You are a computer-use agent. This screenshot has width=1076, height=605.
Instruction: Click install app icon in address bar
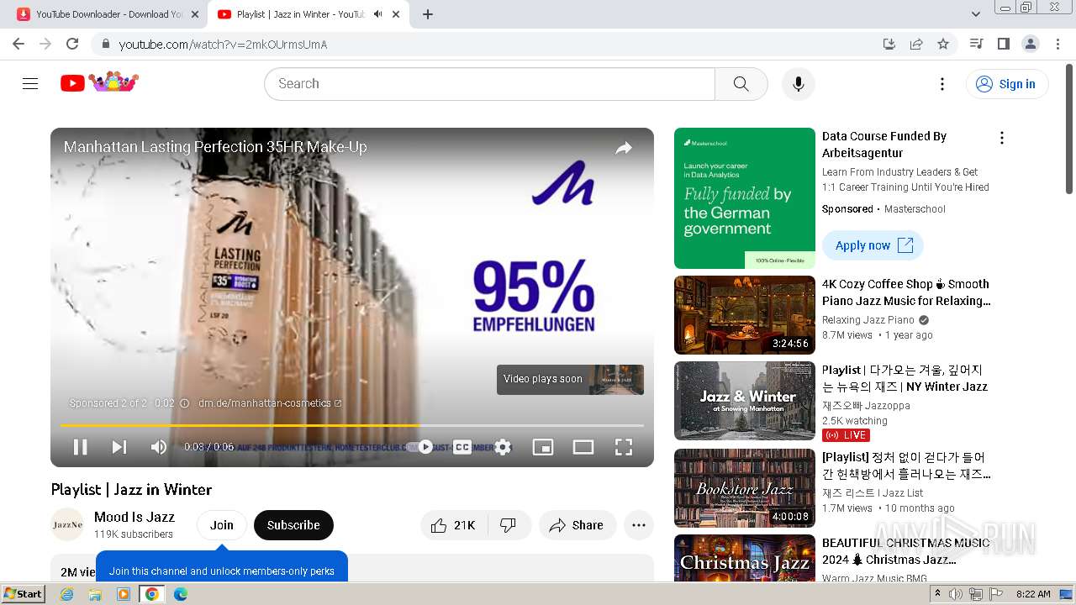889,44
